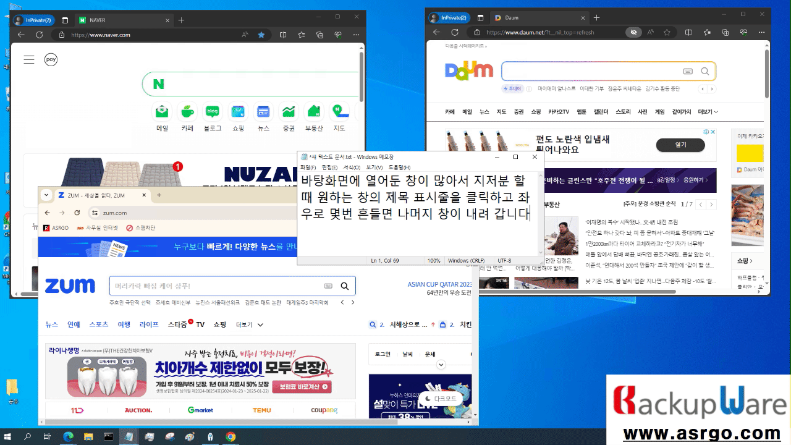Expand the ZUM login panel chevron
791x445 pixels.
[441, 365]
